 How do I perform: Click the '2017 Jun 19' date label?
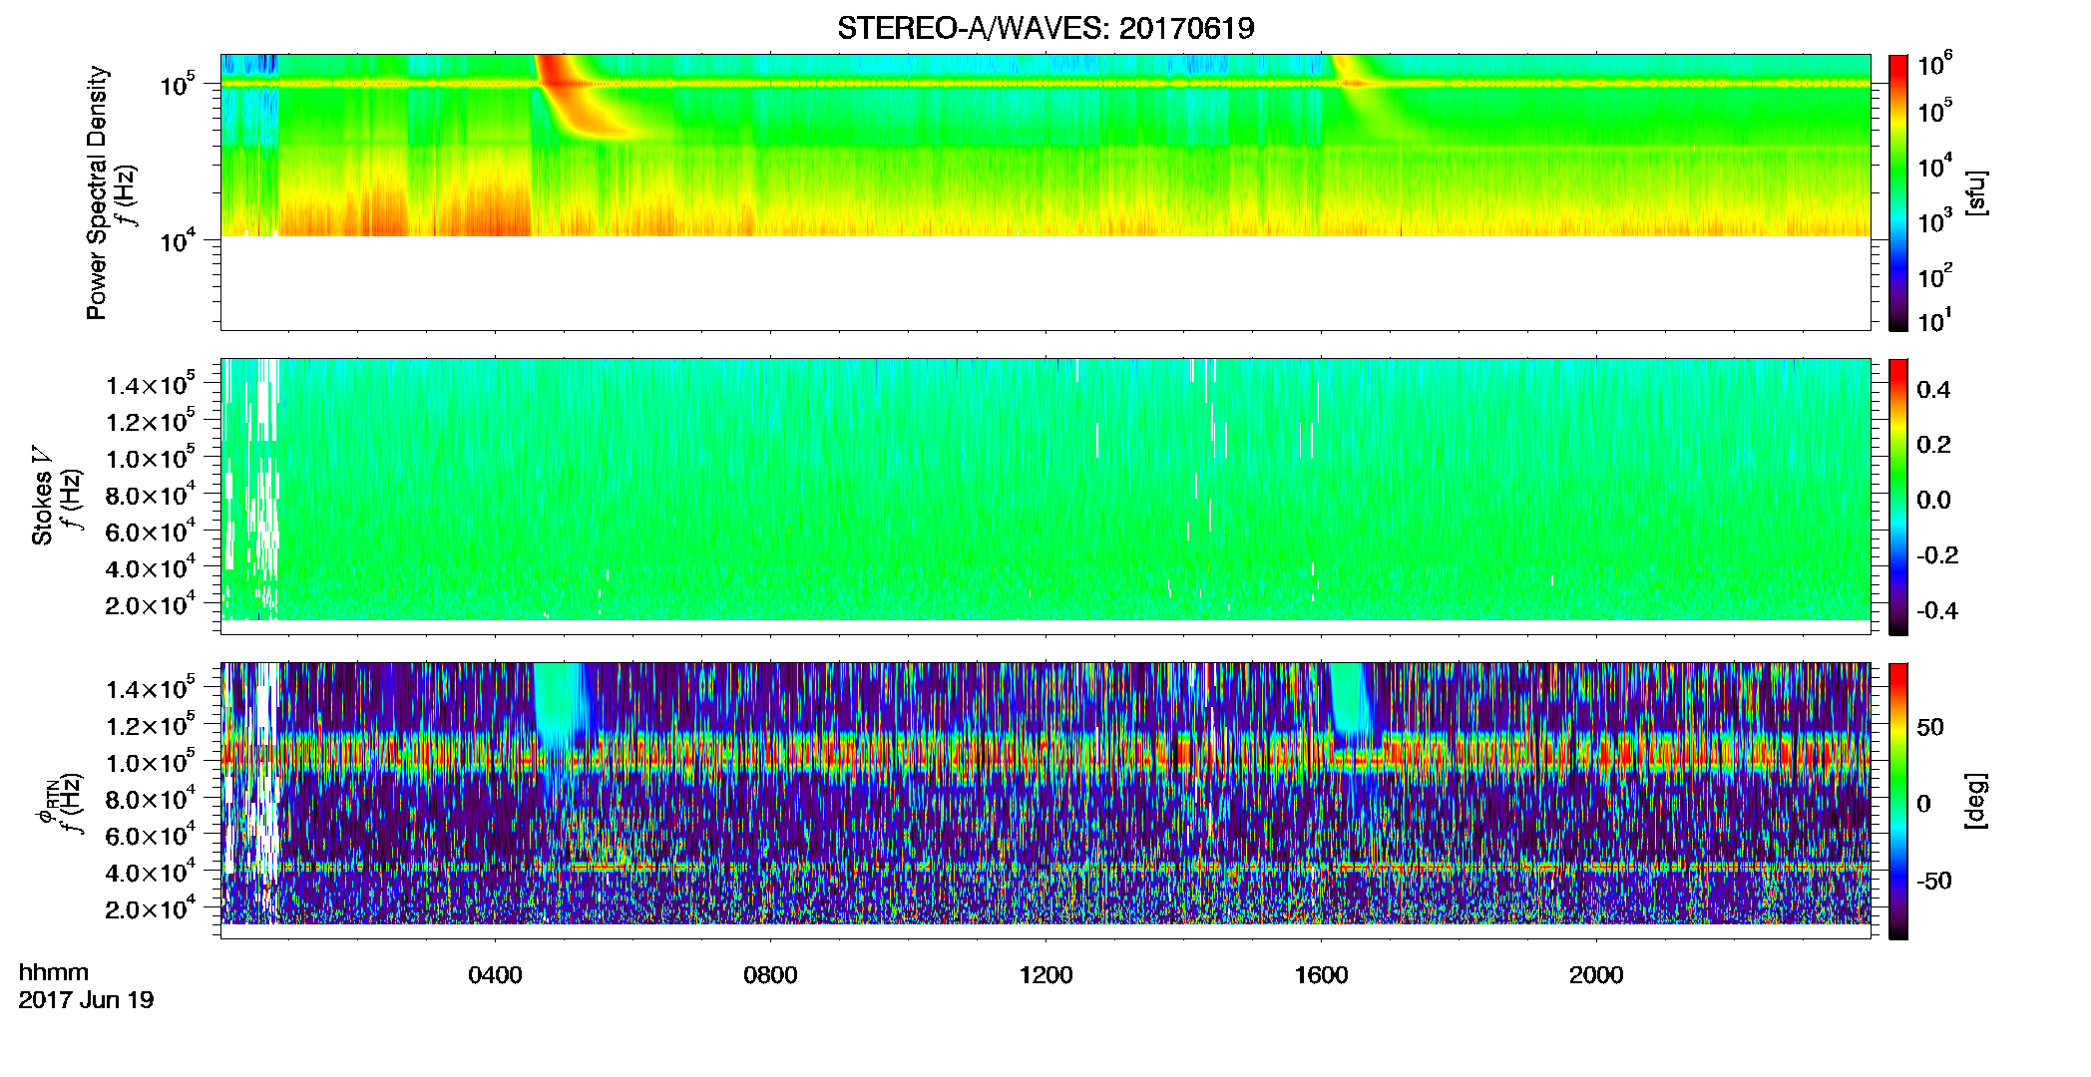click(87, 999)
